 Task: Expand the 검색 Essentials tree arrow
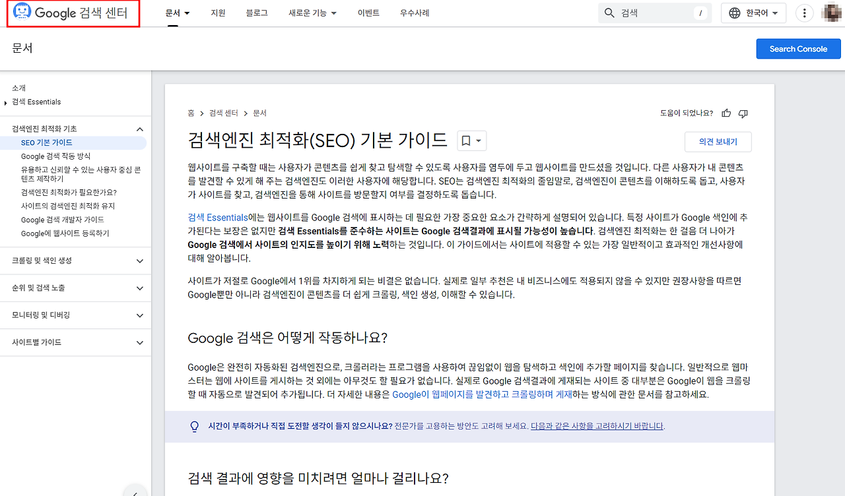click(6, 102)
